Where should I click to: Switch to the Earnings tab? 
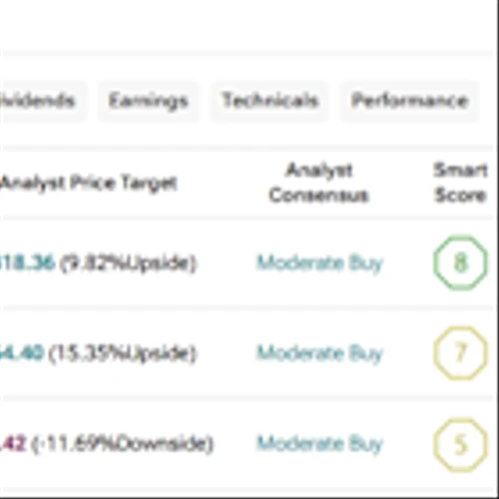[x=149, y=101]
